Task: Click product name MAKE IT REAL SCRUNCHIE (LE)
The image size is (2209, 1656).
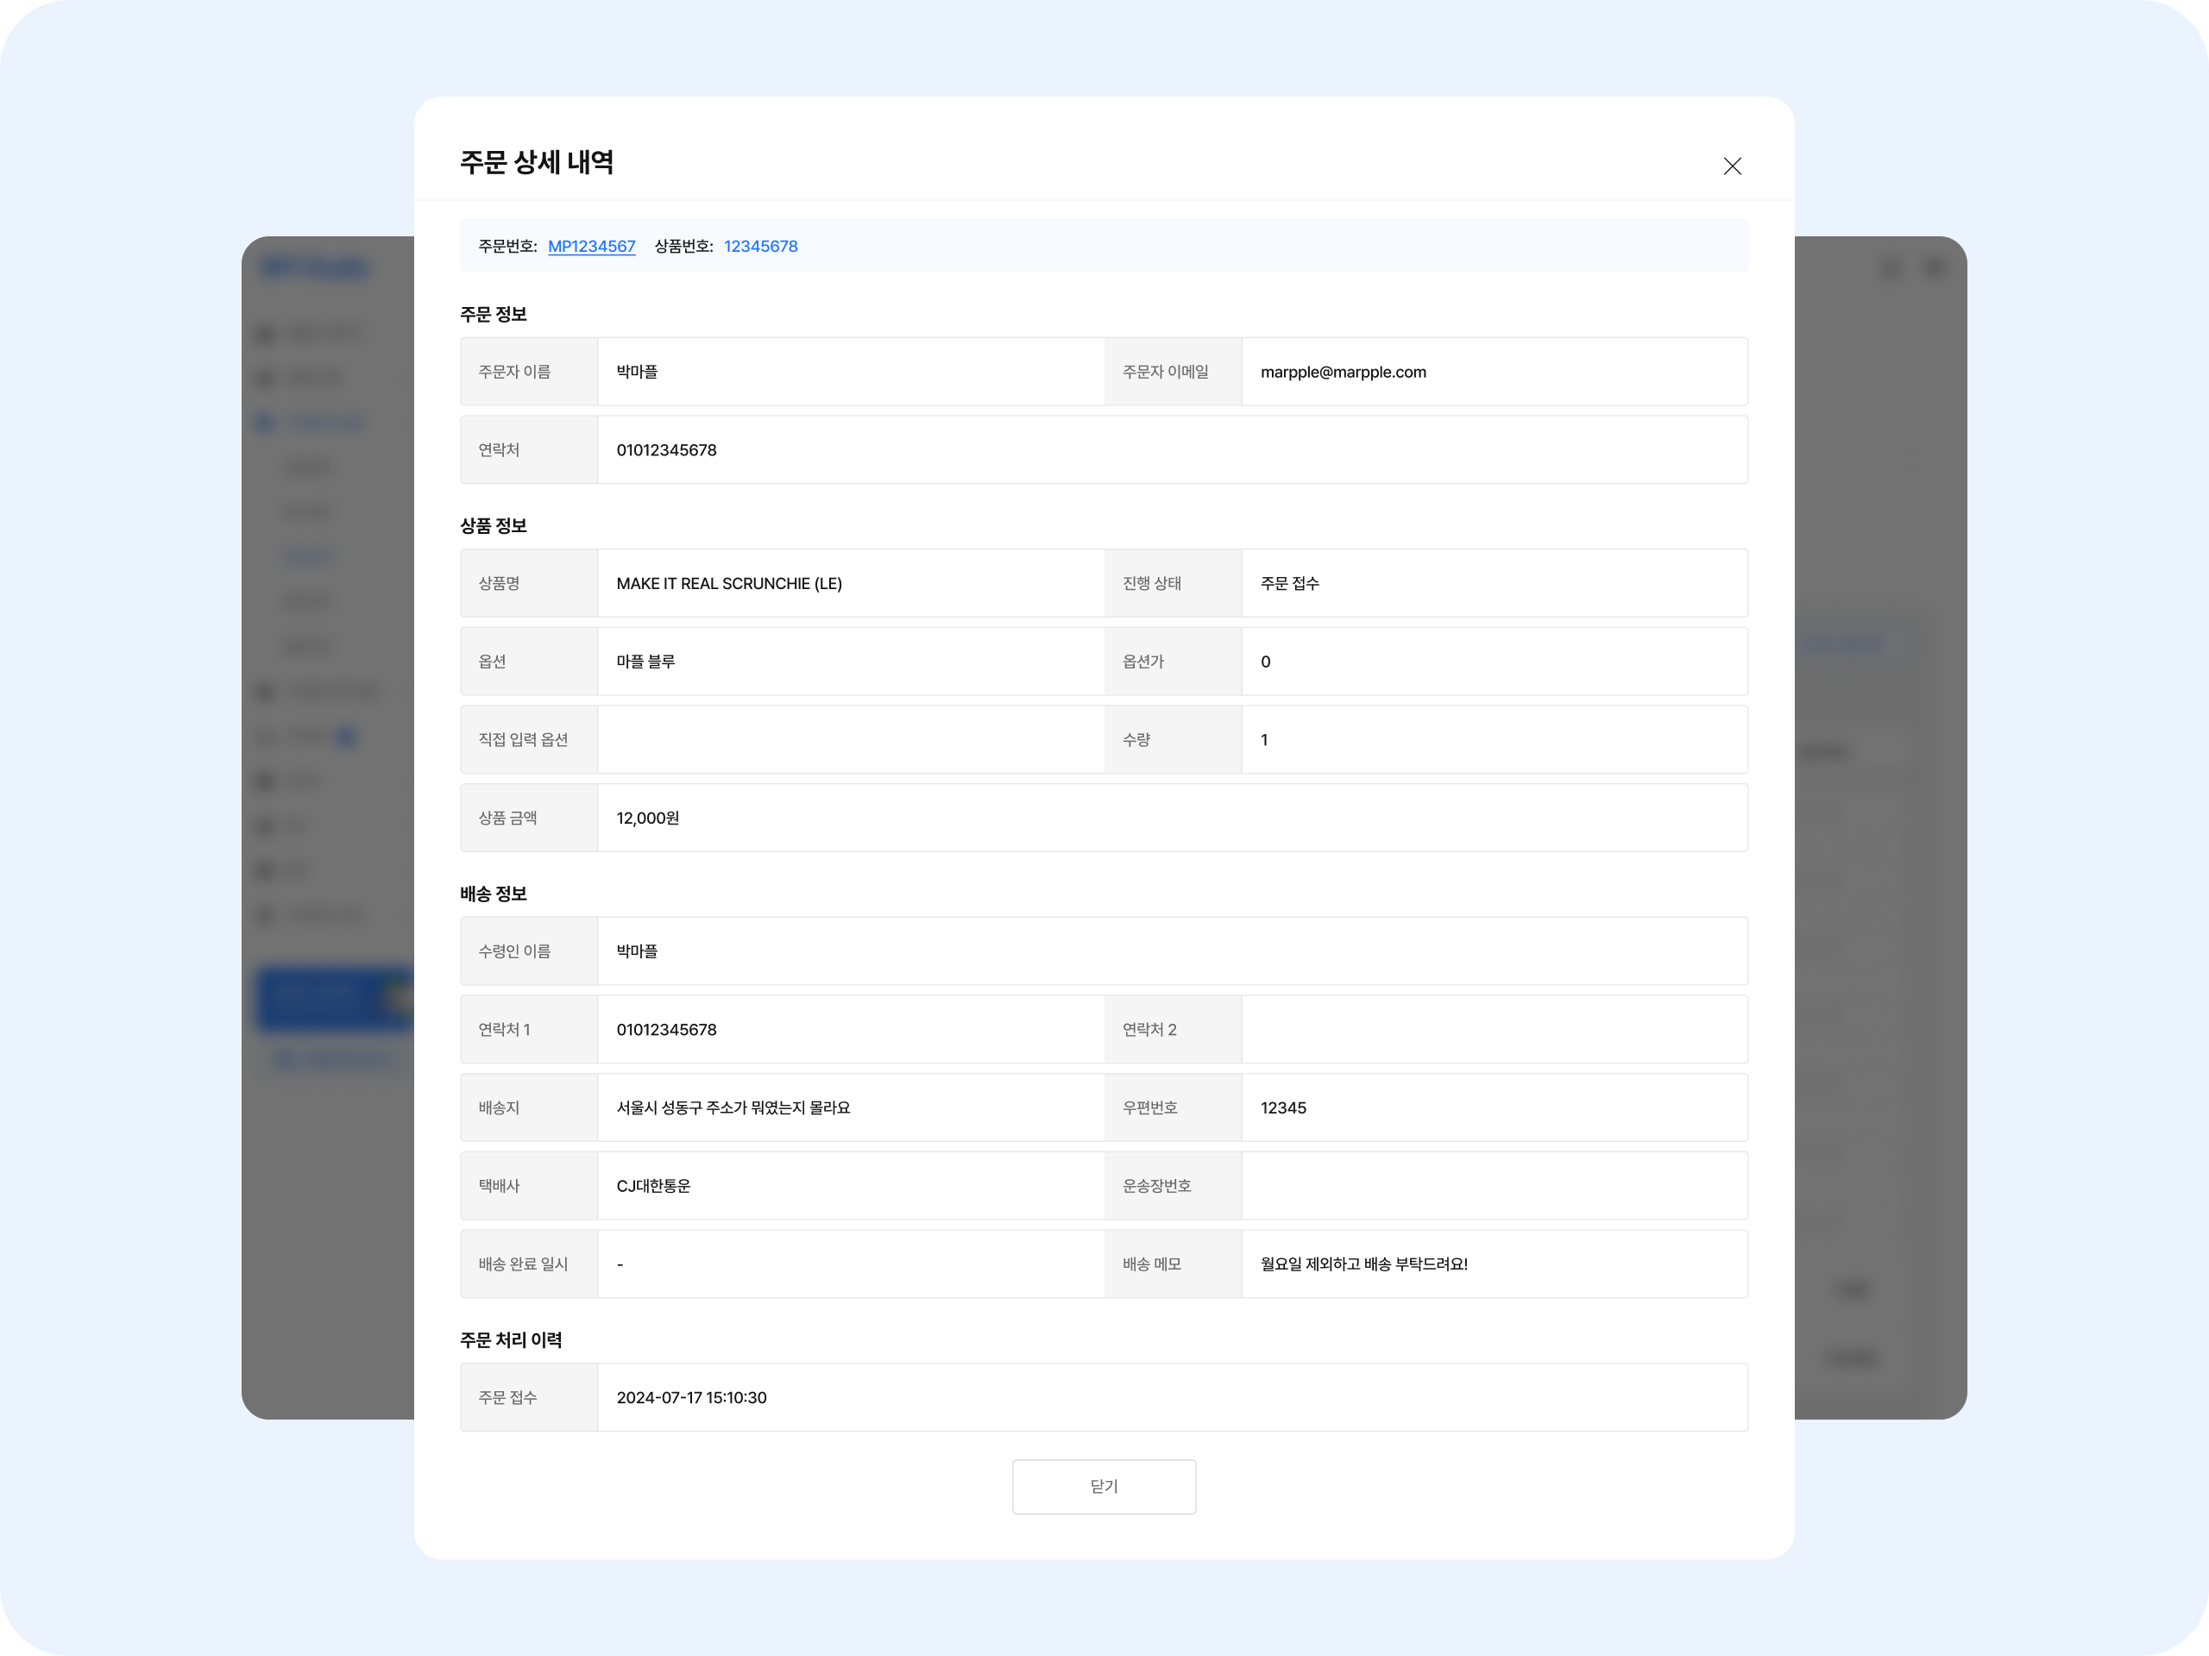Action: point(728,584)
